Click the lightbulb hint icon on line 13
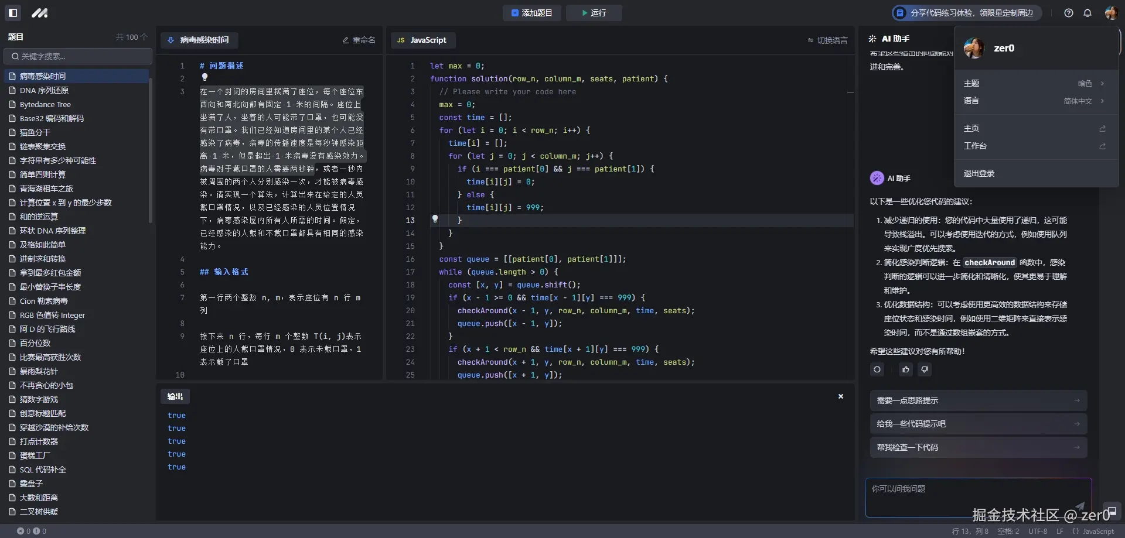This screenshot has width=1125, height=538. click(435, 218)
